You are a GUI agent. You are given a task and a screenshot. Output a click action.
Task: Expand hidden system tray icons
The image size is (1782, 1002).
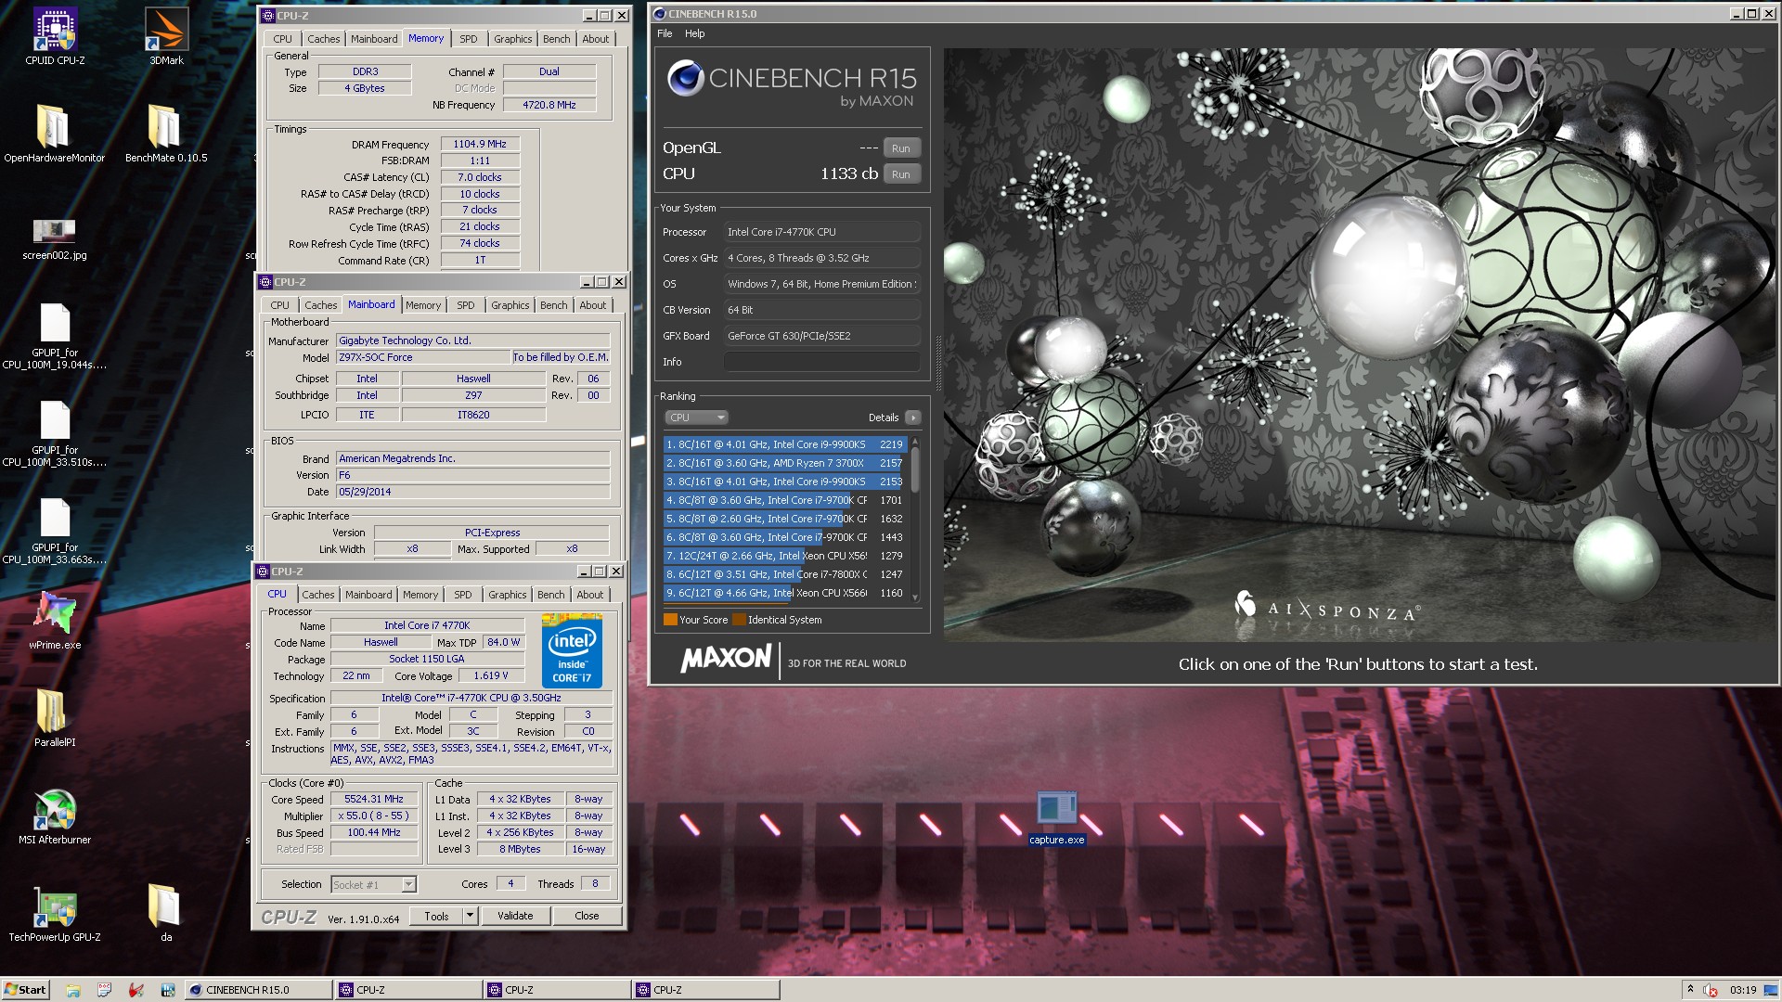1690,989
